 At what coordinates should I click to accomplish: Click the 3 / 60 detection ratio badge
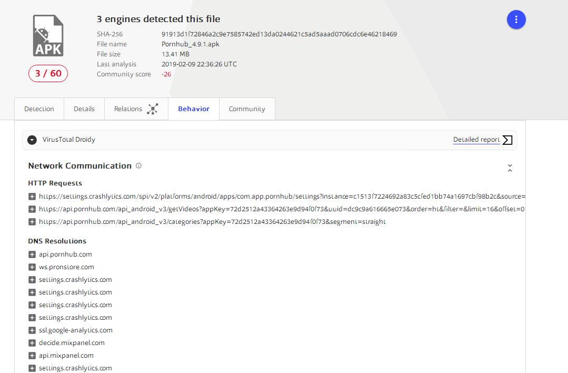pos(48,73)
